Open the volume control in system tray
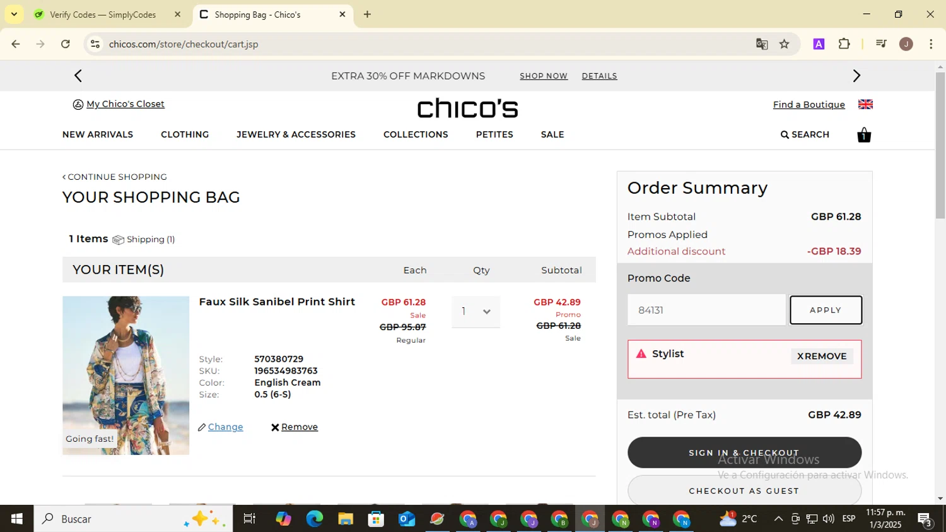This screenshot has width=946, height=532. click(x=828, y=519)
